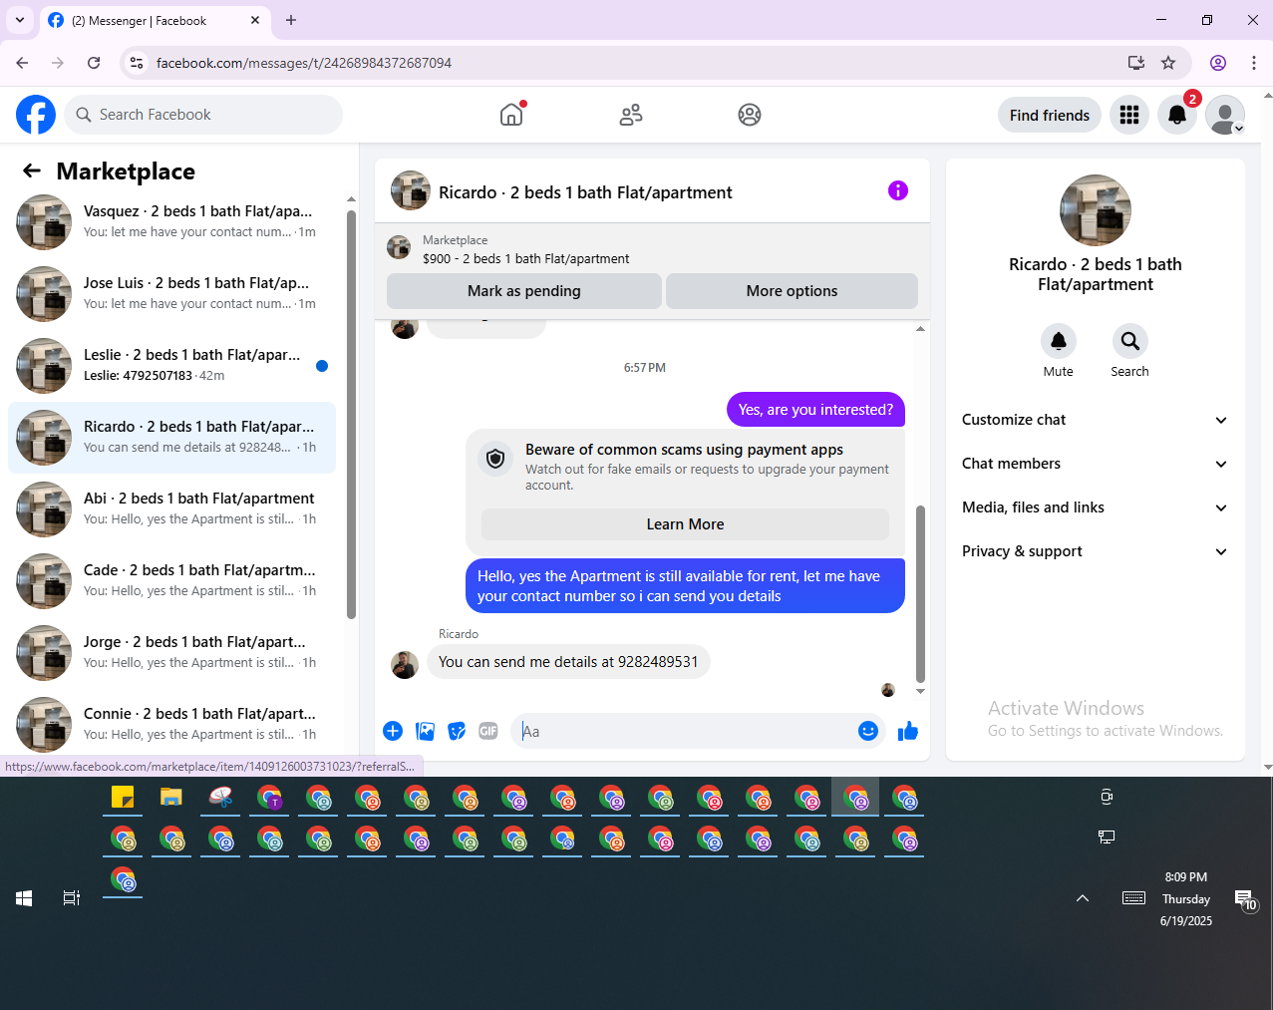Viewport: 1273px width, 1010px height.
Task: Open Connie conversation
Action: 171,725
